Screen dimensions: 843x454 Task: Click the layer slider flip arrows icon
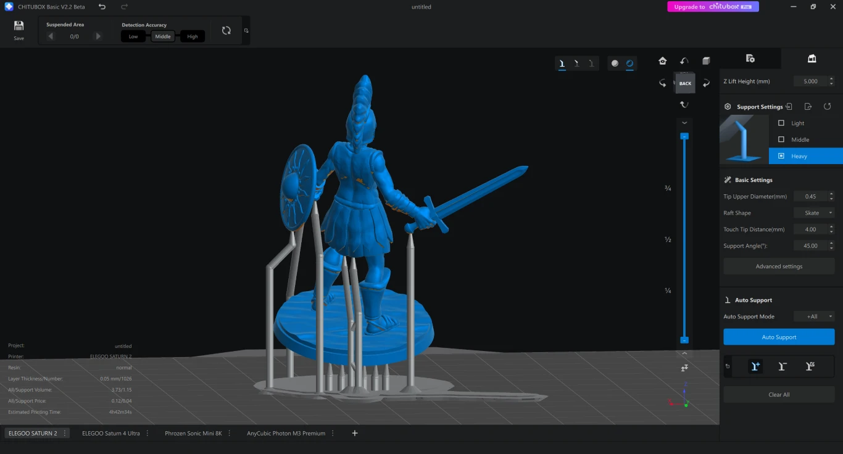pos(684,368)
